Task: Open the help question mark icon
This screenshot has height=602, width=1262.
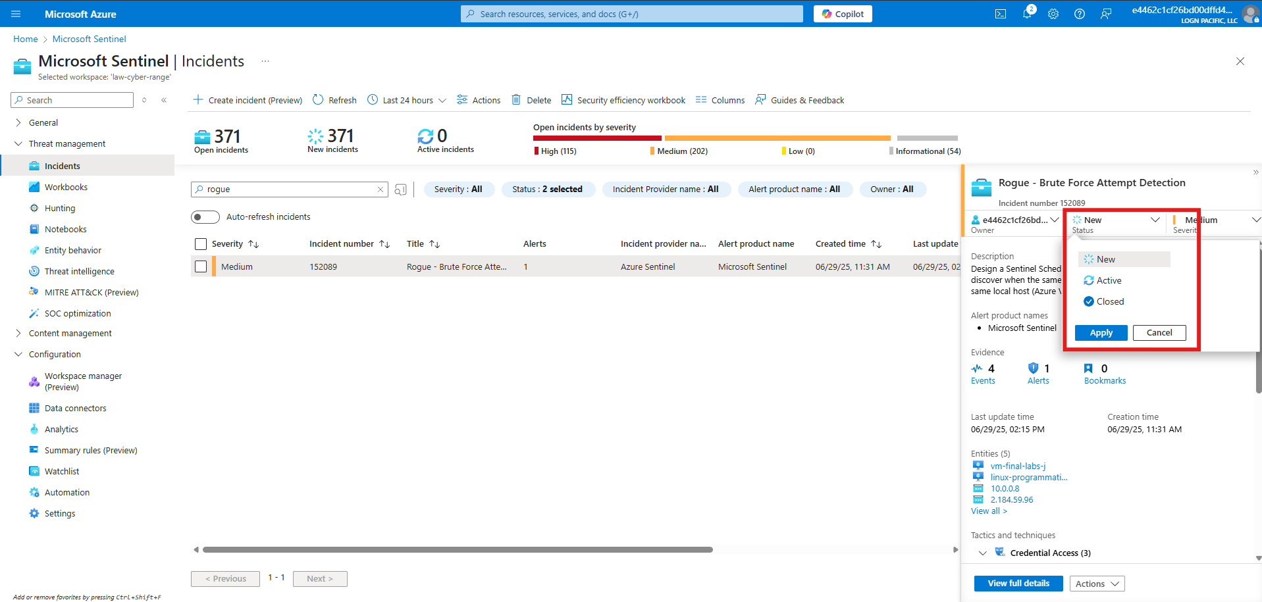Action: [1080, 14]
